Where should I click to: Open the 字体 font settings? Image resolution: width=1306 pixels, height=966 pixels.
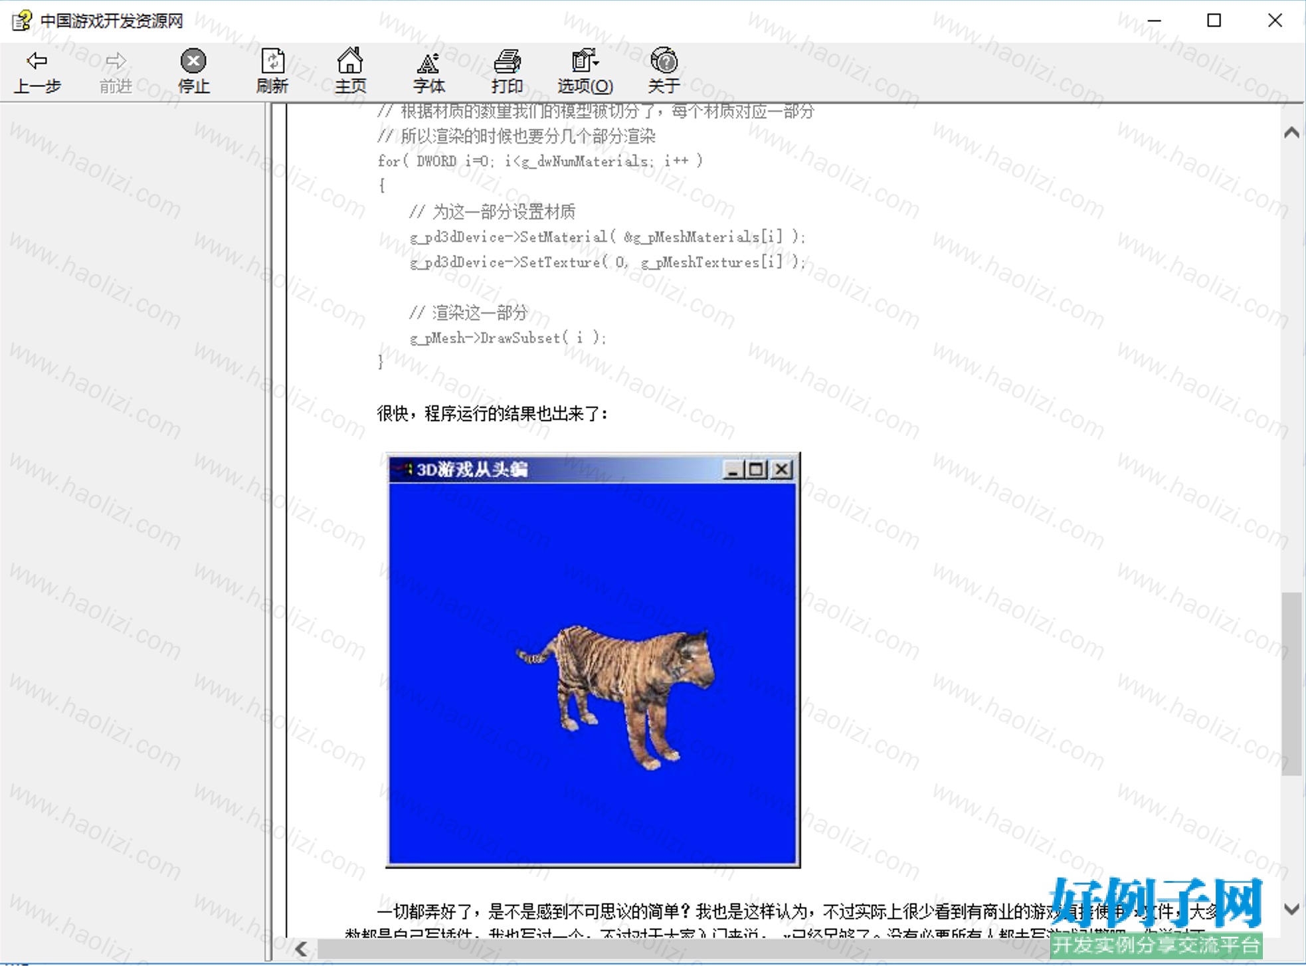tap(428, 72)
